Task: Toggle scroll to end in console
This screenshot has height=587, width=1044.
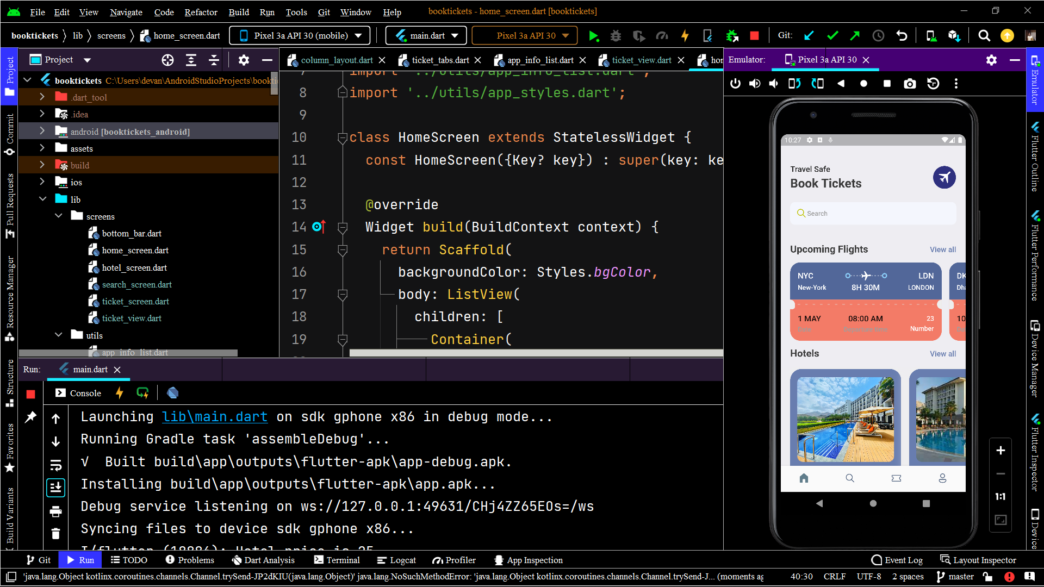Action: click(x=55, y=488)
